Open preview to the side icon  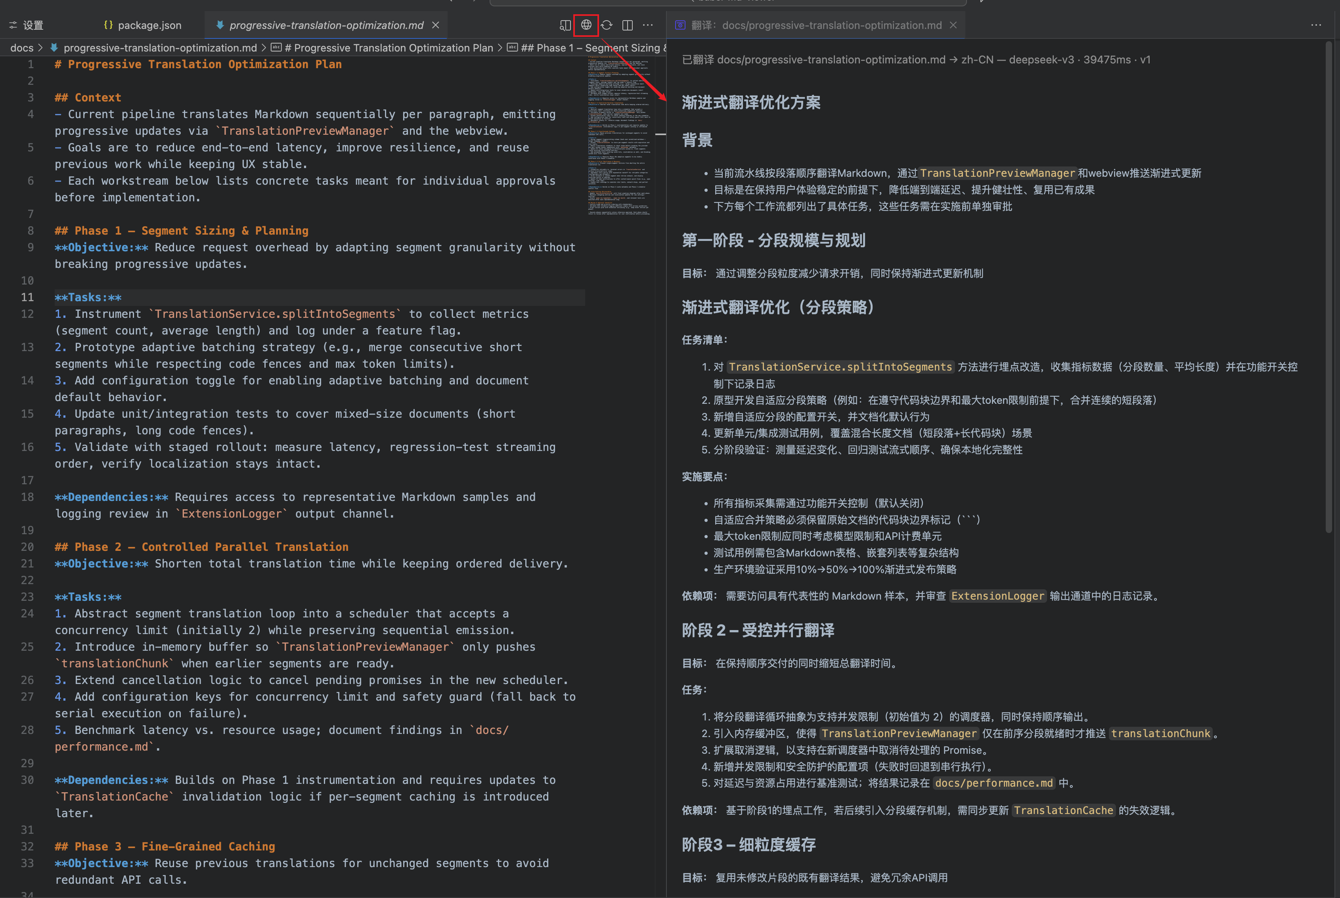coord(565,25)
